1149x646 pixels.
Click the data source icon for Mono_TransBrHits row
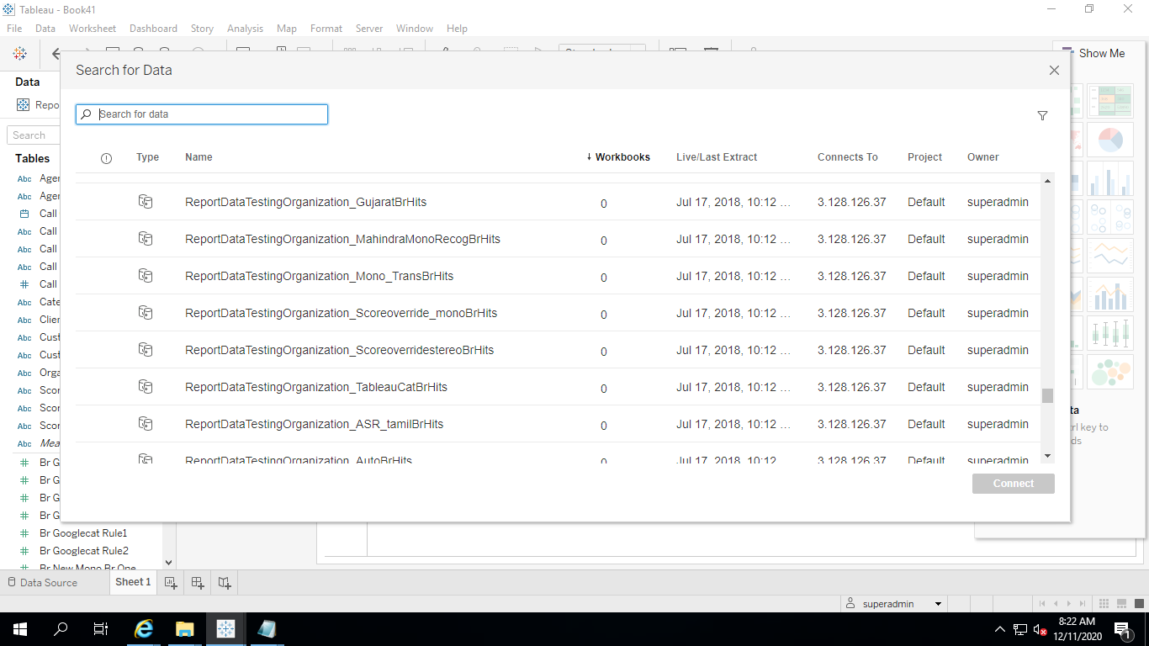click(146, 276)
